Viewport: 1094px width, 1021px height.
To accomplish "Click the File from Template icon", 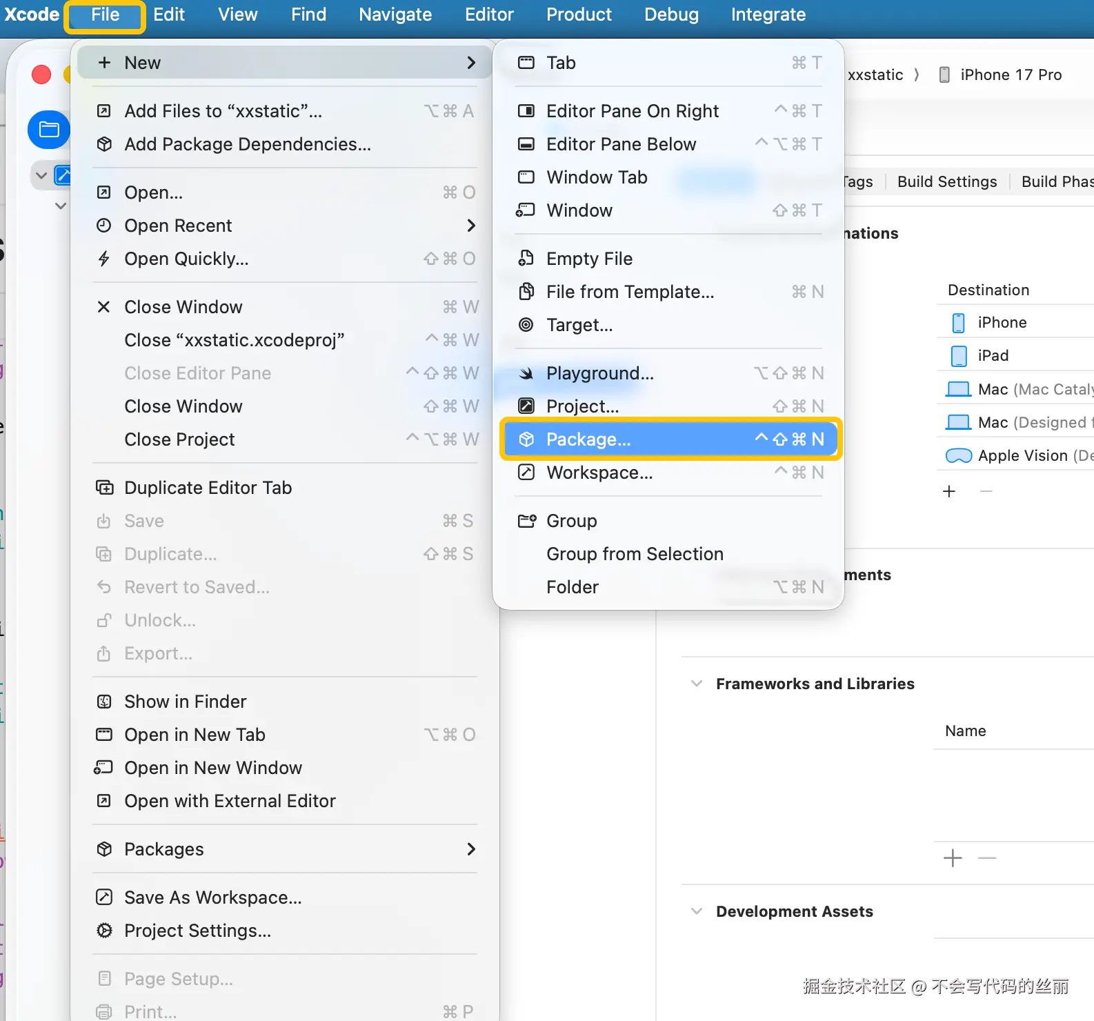I will pyautogui.click(x=526, y=292).
